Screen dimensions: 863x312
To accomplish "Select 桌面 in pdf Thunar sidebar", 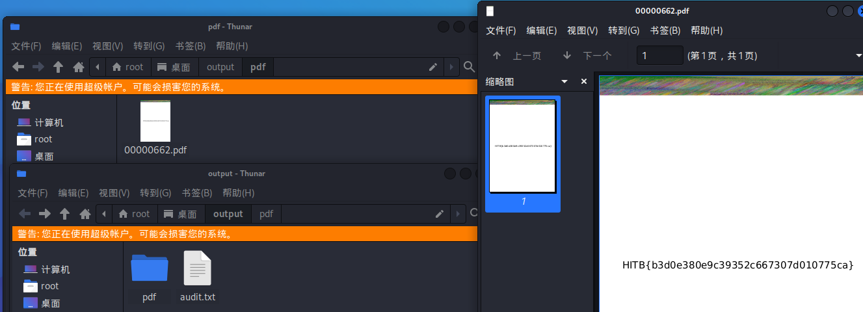I will click(36, 156).
